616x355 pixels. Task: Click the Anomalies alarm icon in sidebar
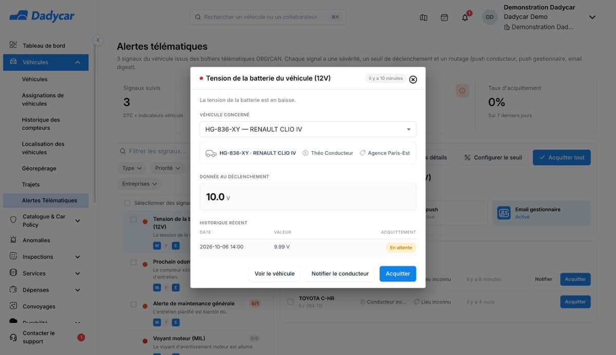coord(13,240)
